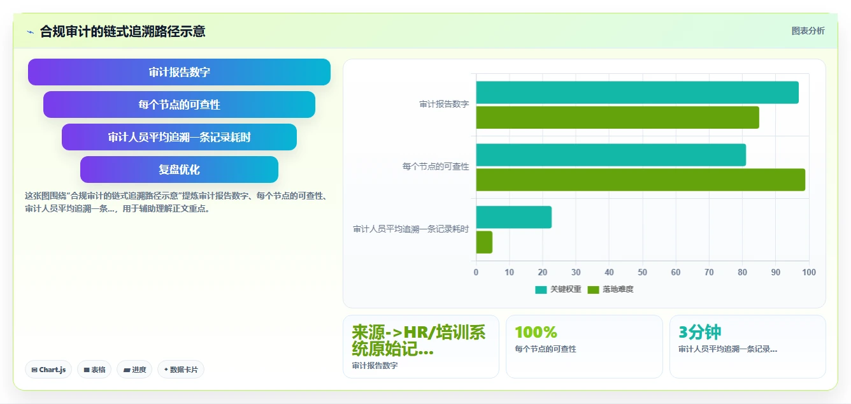Image resolution: width=851 pixels, height=404 pixels.
Task: Click the lightning icon beside the title
Action: (x=31, y=32)
